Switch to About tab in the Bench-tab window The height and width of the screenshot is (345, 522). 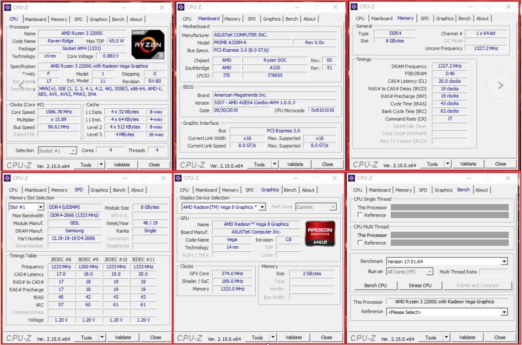pyautogui.click(x=481, y=190)
